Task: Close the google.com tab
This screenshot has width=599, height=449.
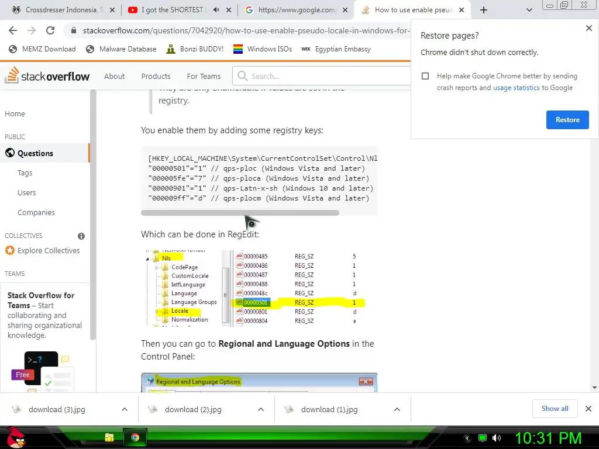Action: (345, 11)
